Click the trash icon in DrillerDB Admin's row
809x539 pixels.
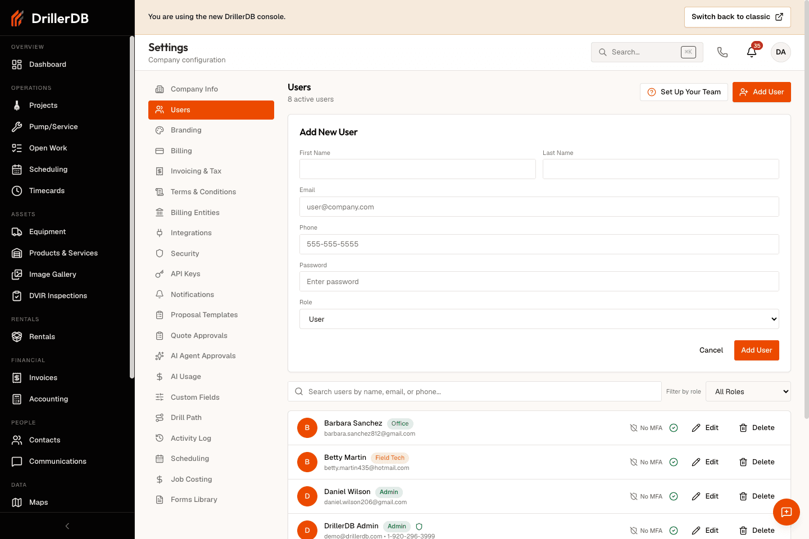tap(743, 531)
